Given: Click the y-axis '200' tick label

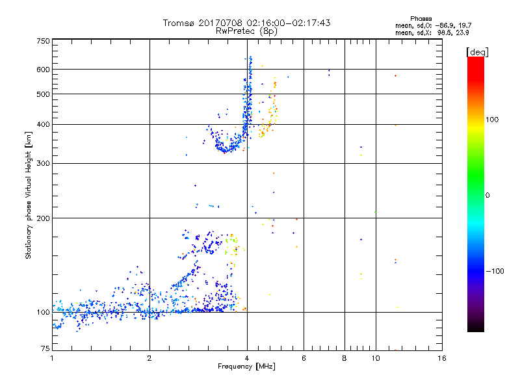Looking at the screenshot, I should (x=43, y=218).
